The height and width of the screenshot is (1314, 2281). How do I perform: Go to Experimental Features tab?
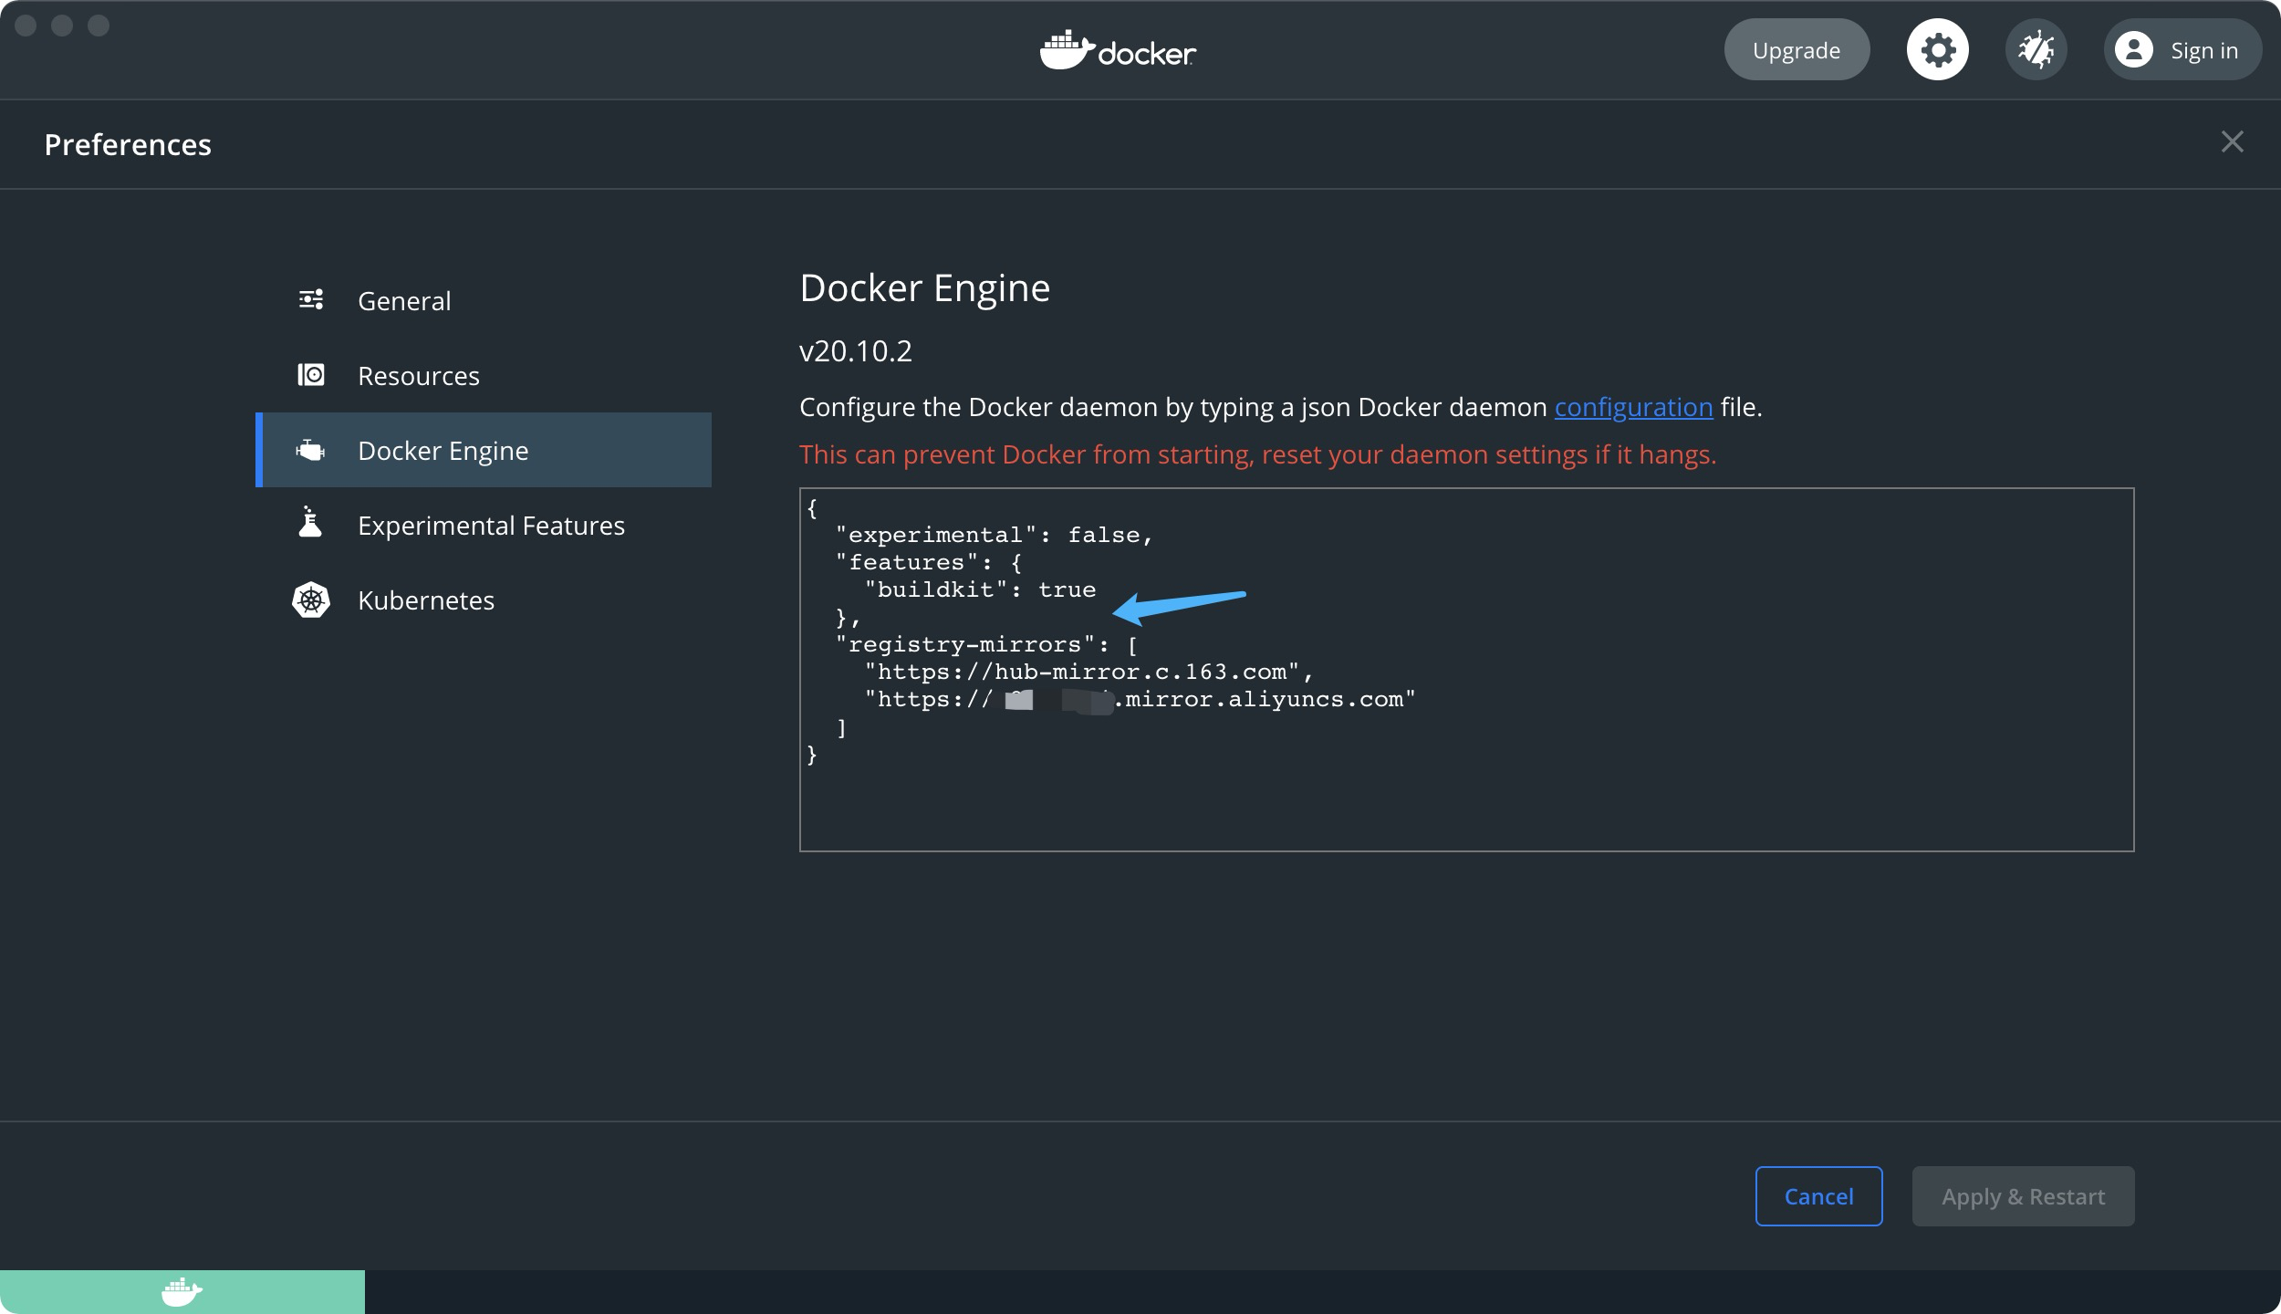click(484, 525)
